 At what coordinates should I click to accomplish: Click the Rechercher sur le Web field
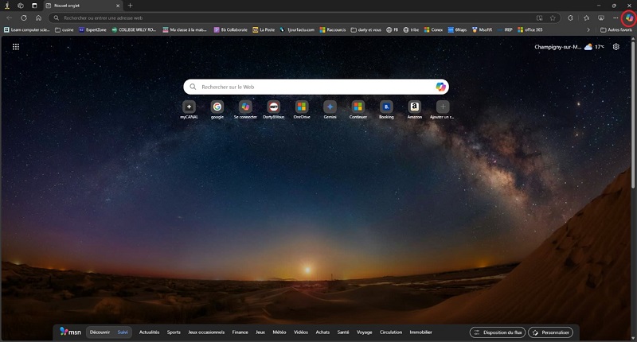coord(311,87)
